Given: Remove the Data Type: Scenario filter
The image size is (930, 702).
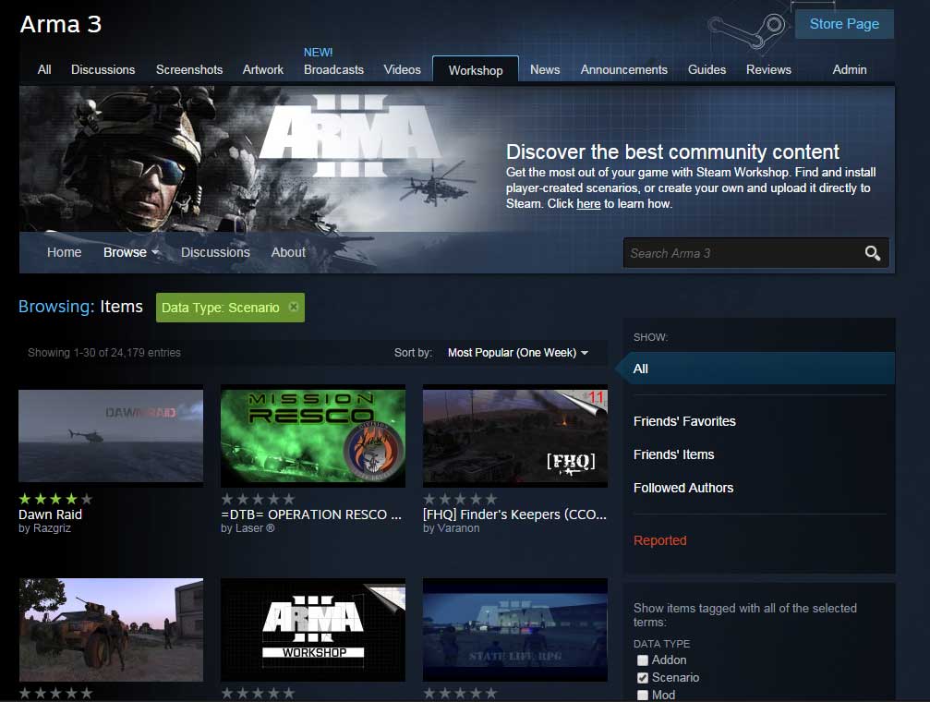Looking at the screenshot, I should [x=293, y=307].
